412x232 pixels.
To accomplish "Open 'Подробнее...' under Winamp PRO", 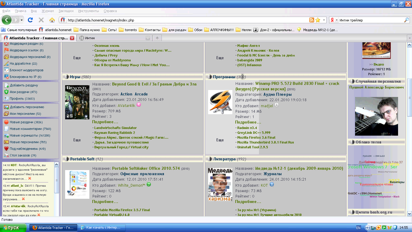I will click(x=248, y=122).
